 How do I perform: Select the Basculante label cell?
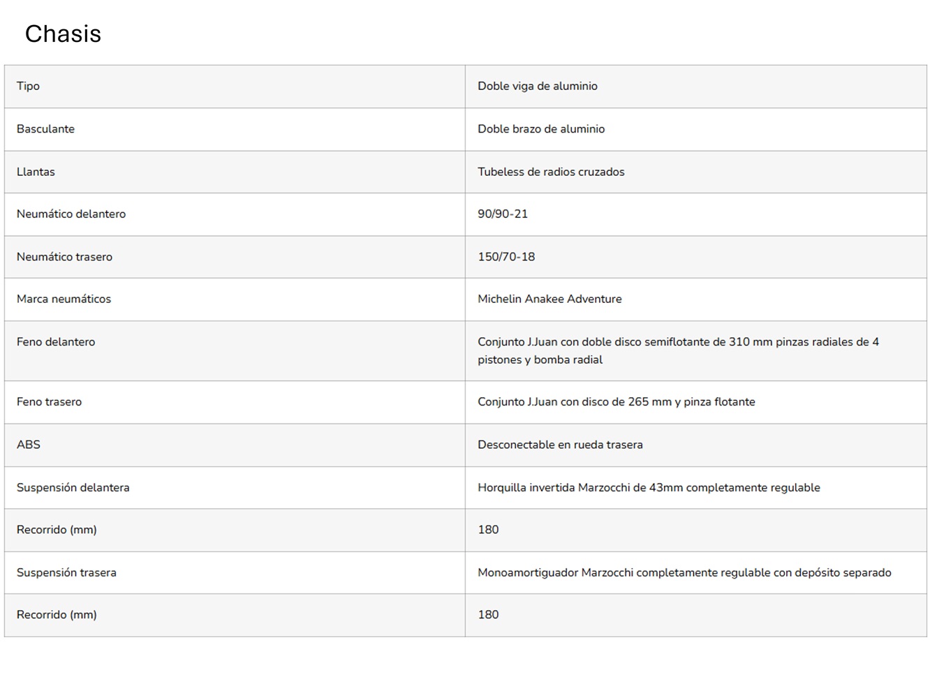click(x=45, y=129)
